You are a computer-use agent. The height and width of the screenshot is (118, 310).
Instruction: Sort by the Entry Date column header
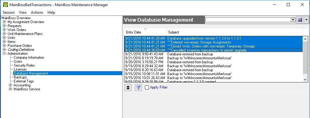[x=145, y=32]
